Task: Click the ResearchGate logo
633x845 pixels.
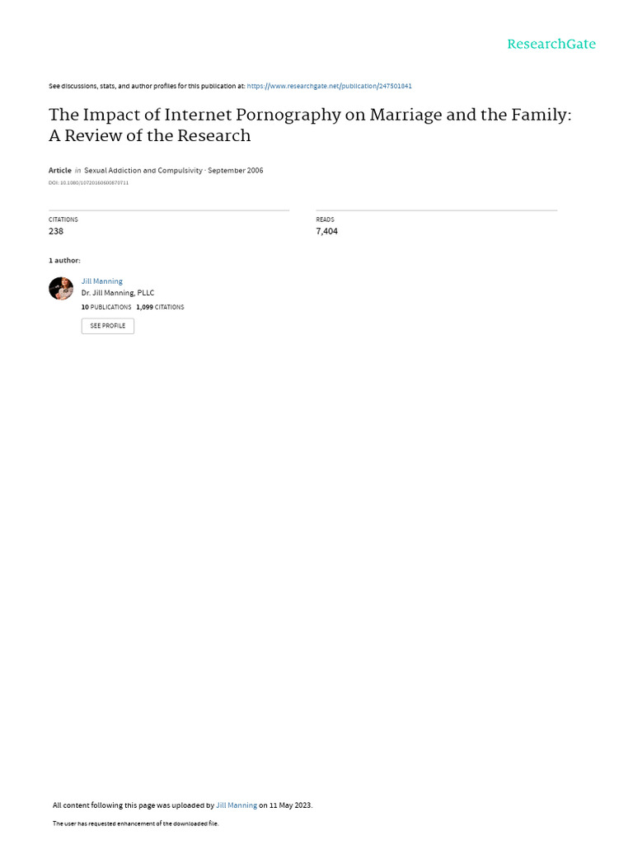Action: point(551,45)
